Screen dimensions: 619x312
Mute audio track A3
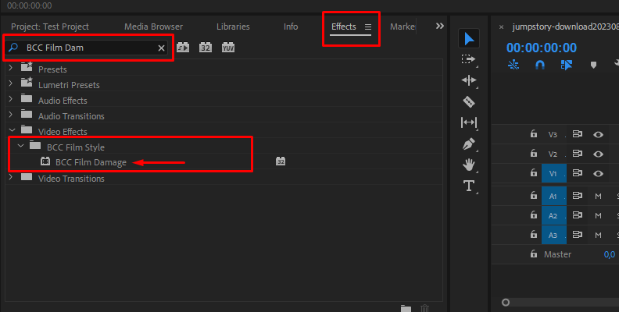click(x=598, y=236)
